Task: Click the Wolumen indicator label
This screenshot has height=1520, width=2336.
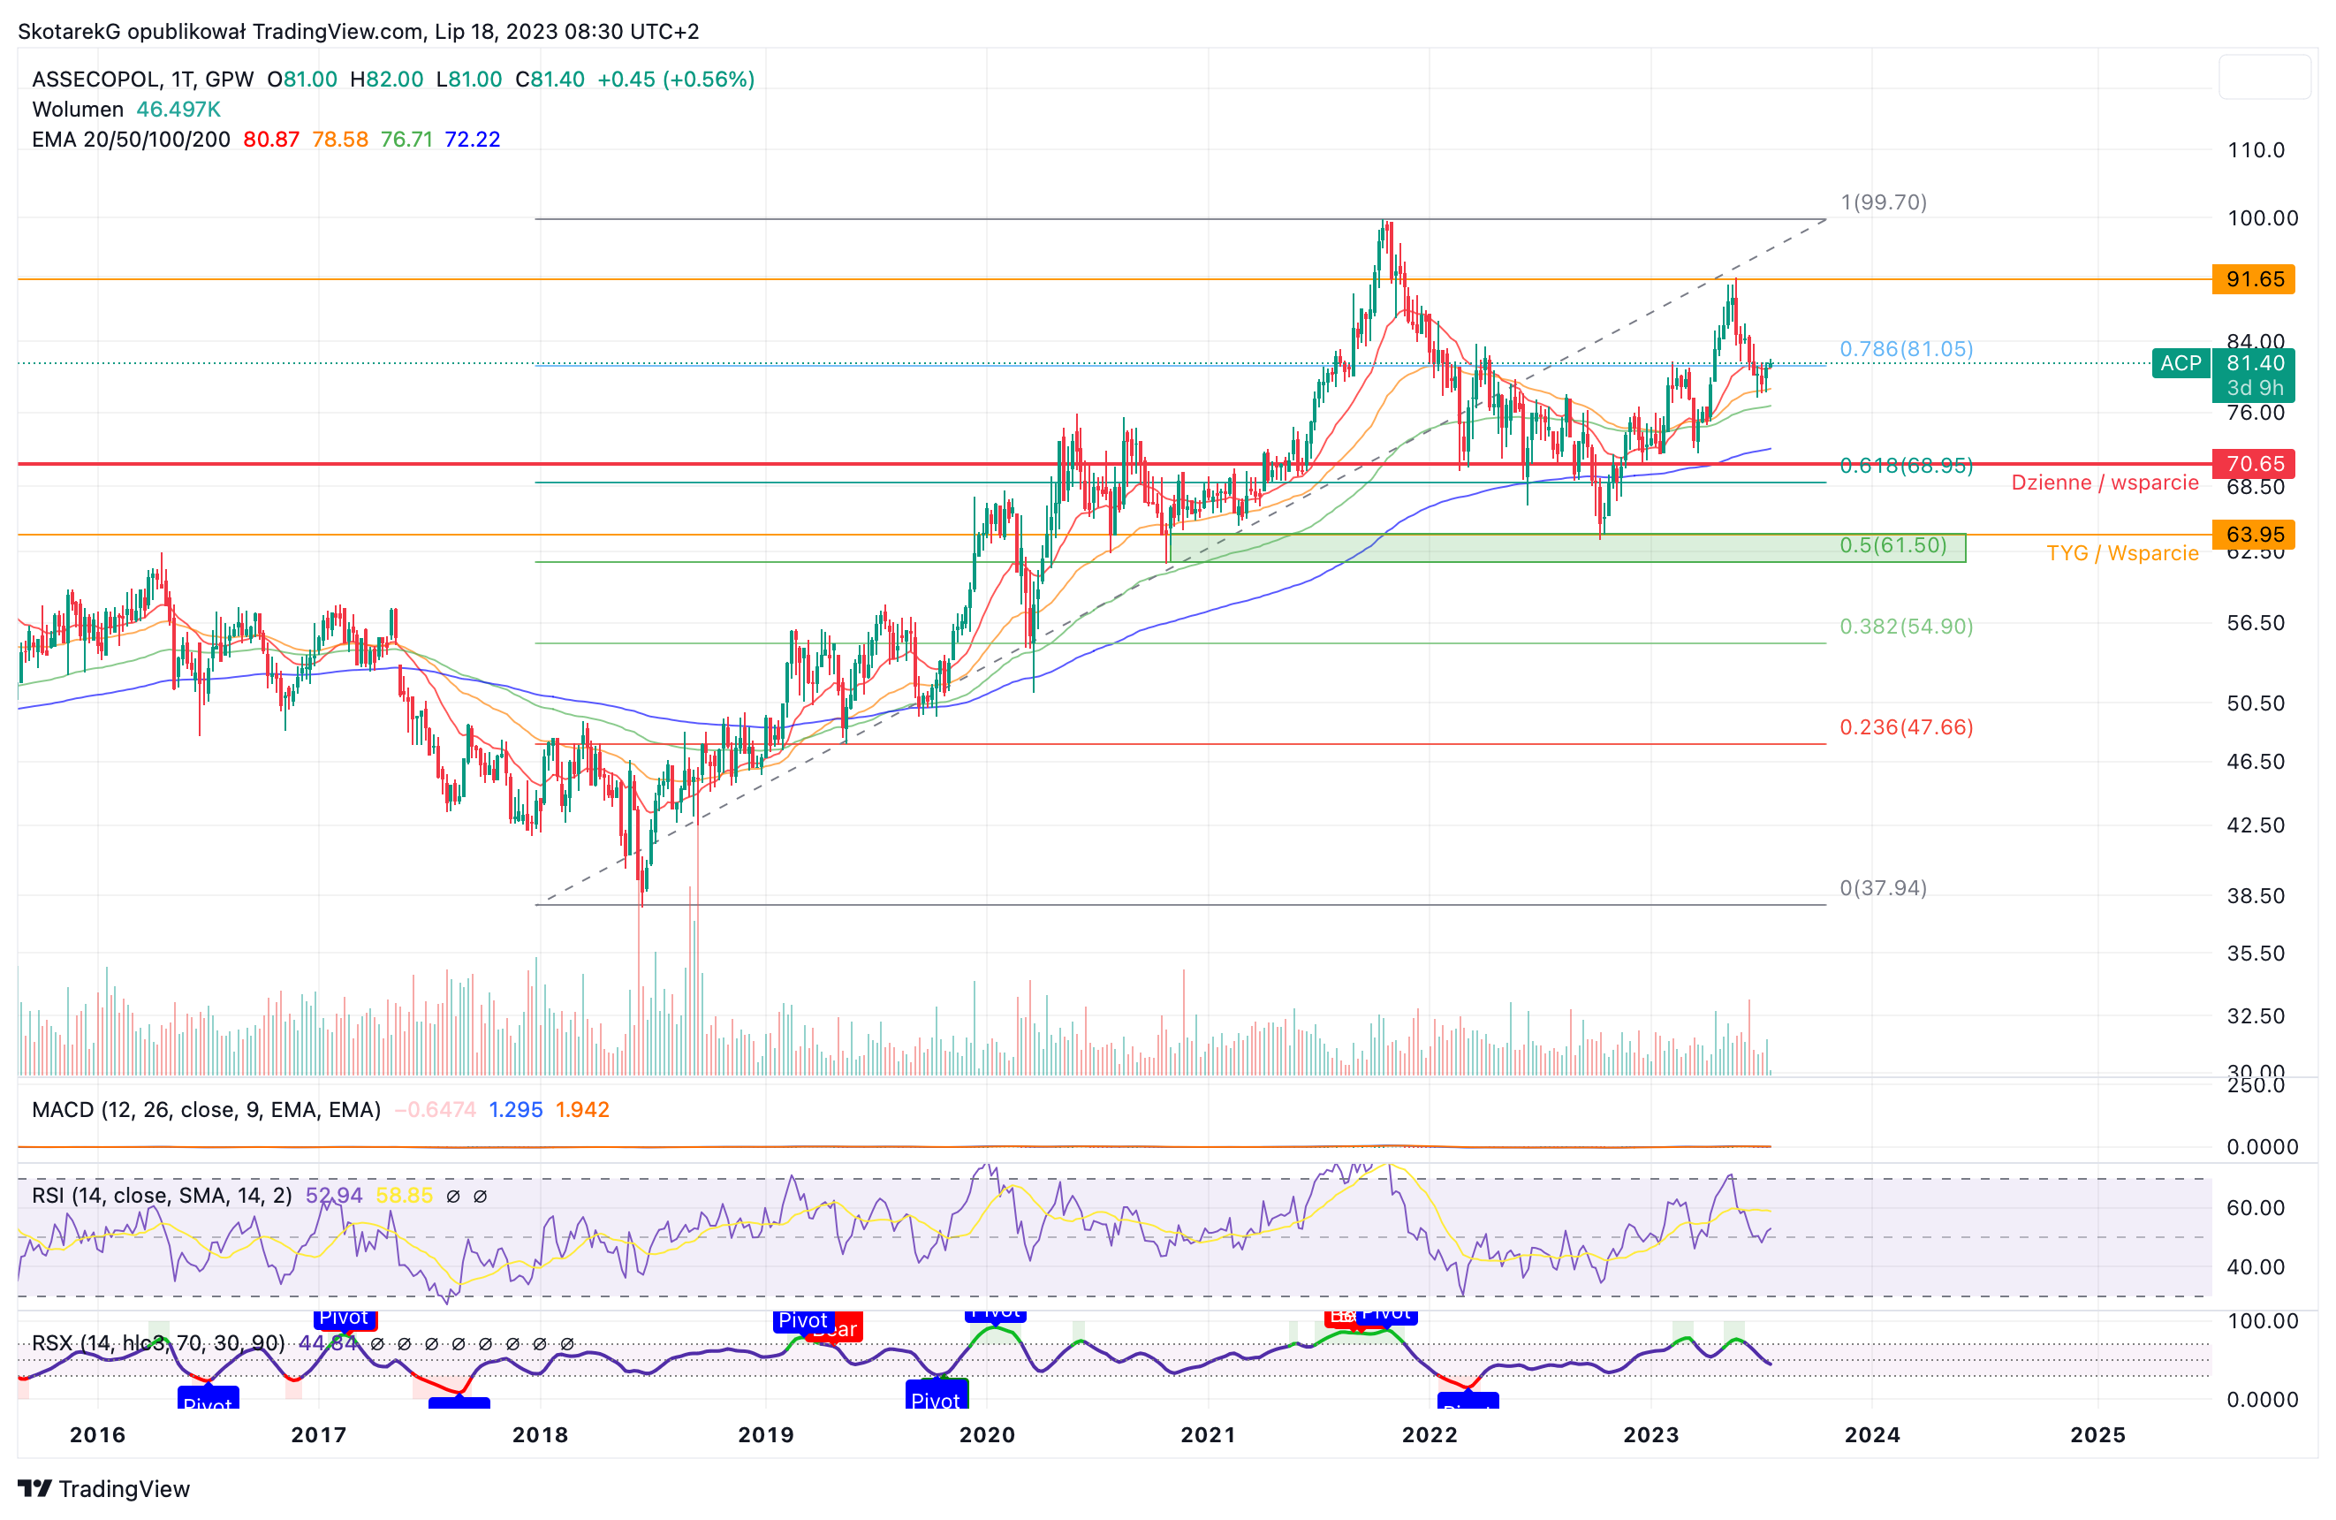Action: pos(78,109)
